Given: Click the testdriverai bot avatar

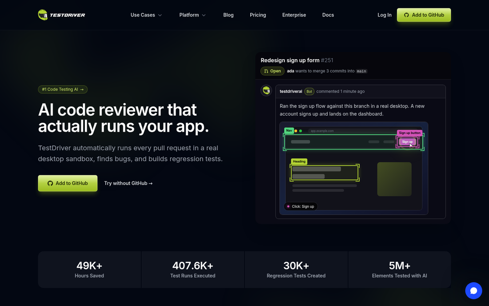Looking at the screenshot, I should coord(266,90).
